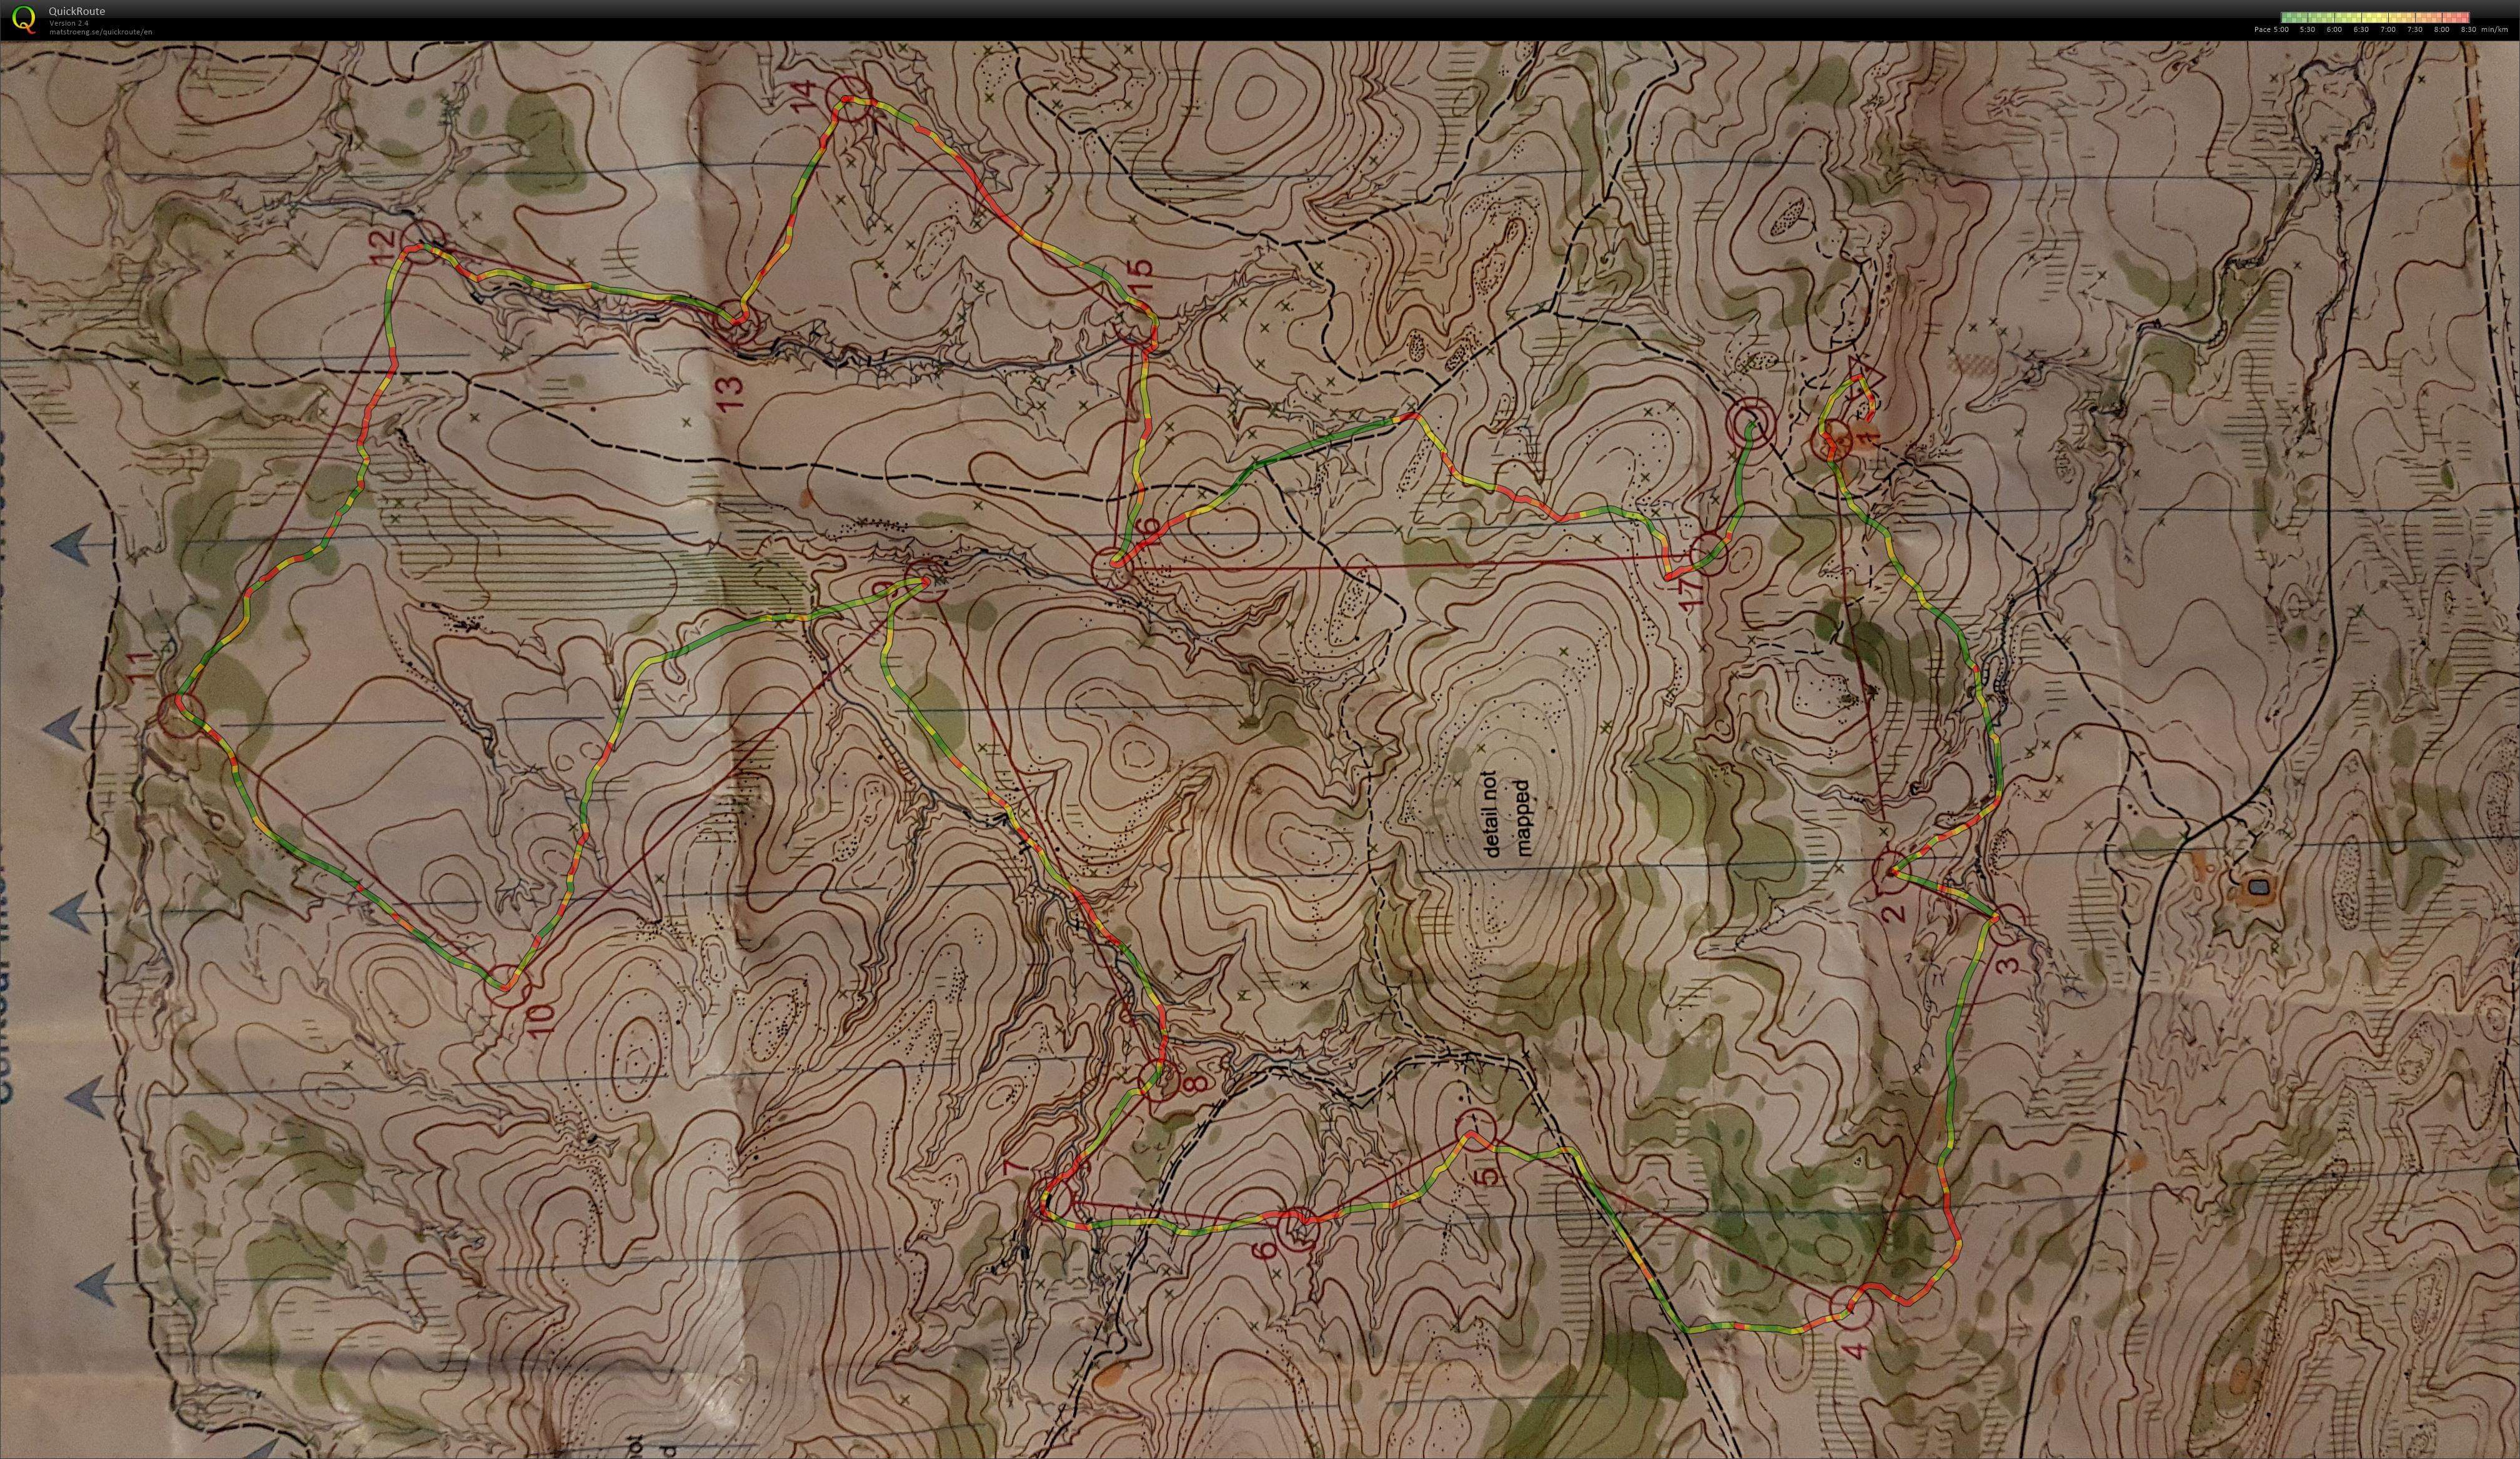
Task: Select control circle number 7
Action: point(1053,1198)
